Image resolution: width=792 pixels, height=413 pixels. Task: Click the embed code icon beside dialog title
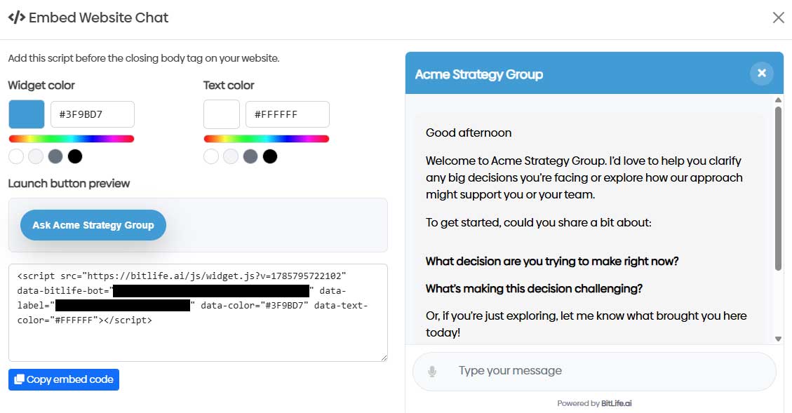point(17,17)
